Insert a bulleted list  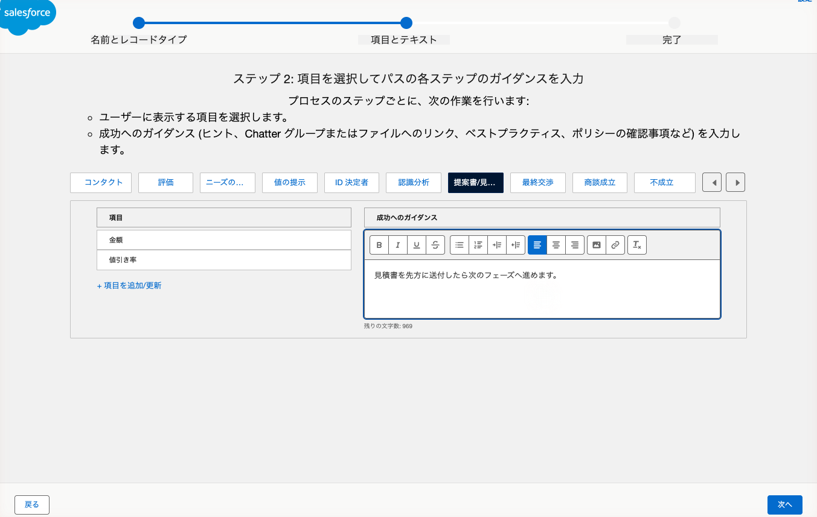[460, 245]
